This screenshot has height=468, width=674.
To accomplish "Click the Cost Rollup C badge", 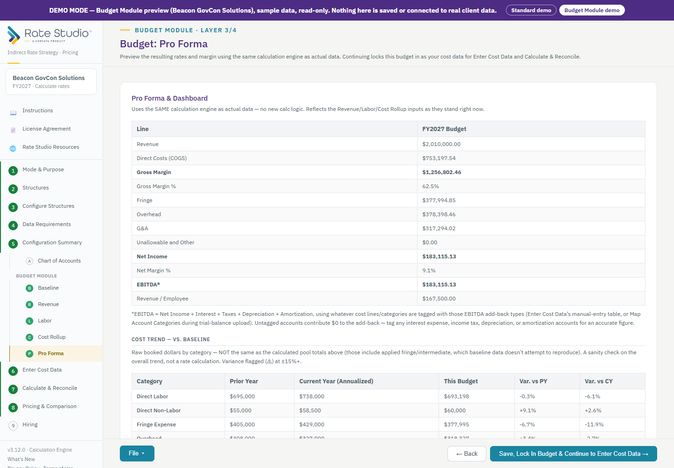I will coord(29,337).
